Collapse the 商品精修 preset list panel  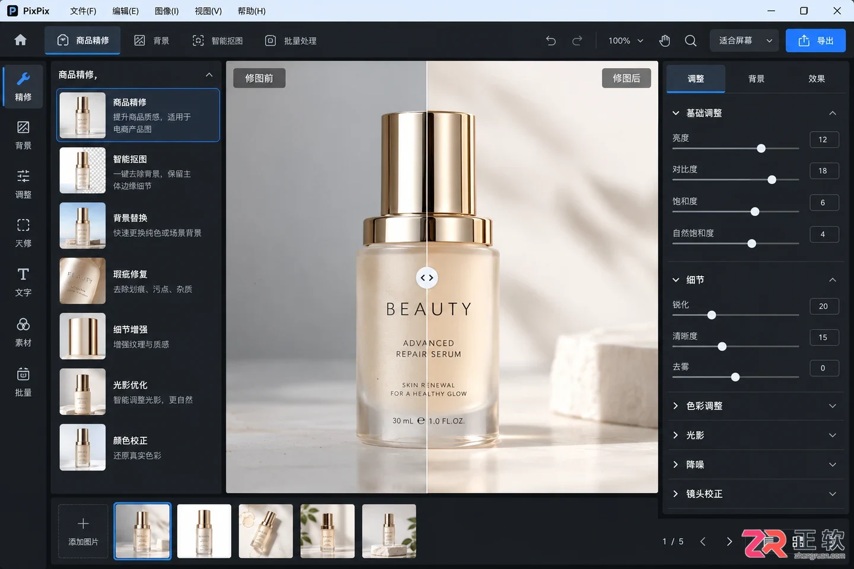coord(209,75)
